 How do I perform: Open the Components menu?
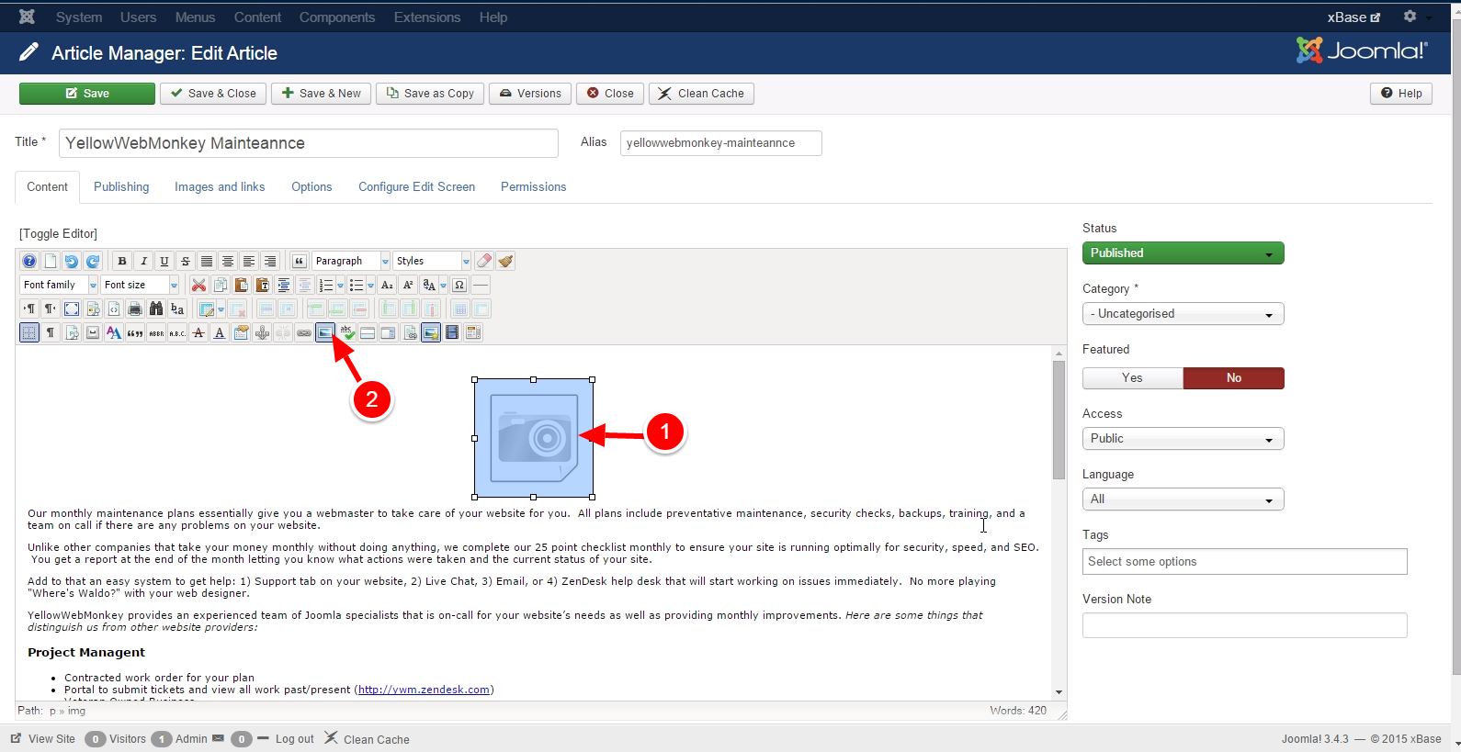[337, 17]
